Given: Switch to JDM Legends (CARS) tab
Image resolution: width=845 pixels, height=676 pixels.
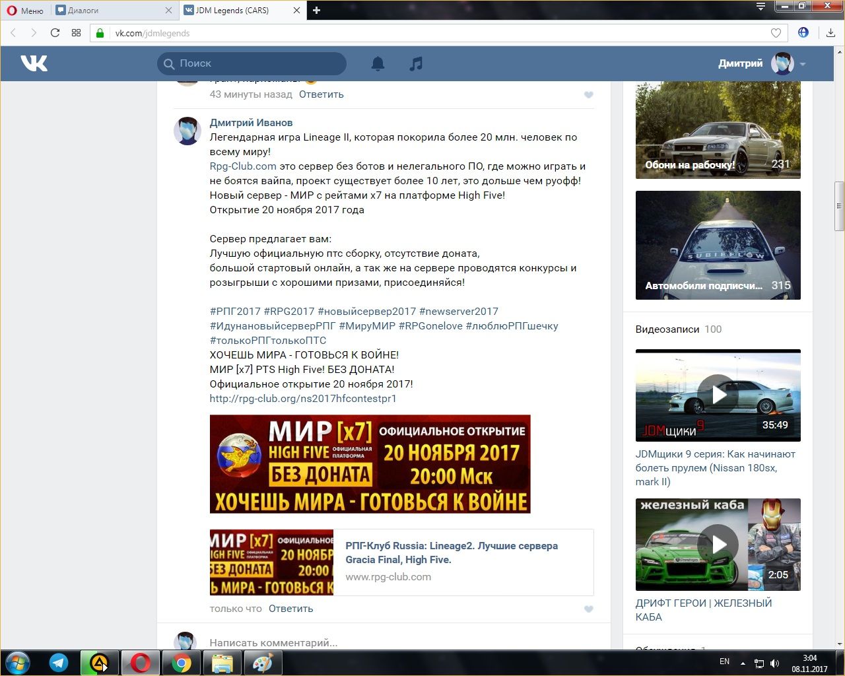Looking at the screenshot, I should pyautogui.click(x=243, y=11).
